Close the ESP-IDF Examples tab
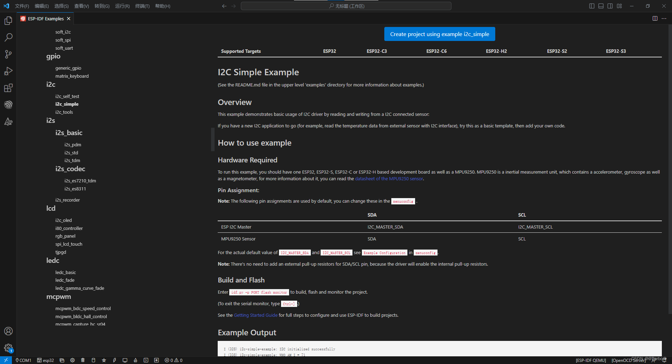 tap(69, 19)
